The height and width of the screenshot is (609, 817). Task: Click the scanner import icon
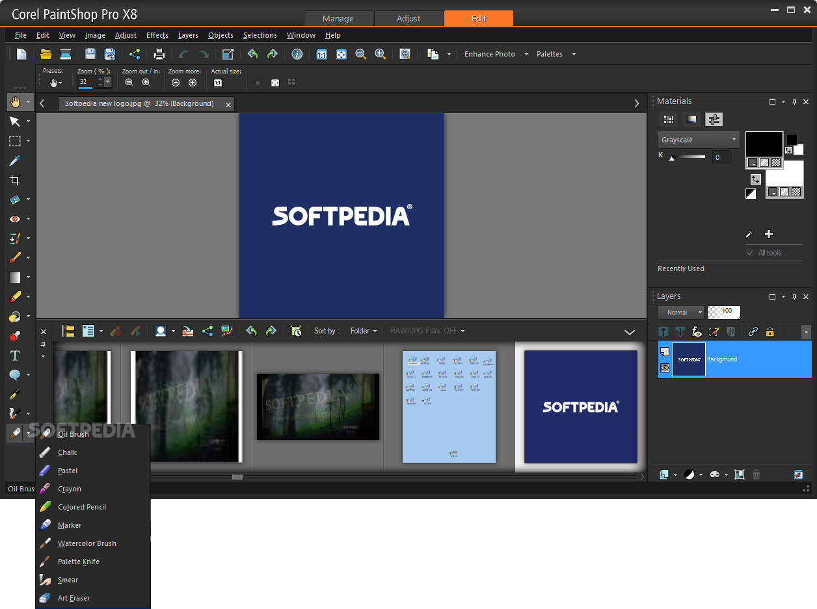[x=66, y=54]
